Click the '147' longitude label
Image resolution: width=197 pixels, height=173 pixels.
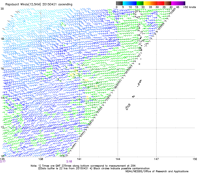coord(156,159)
